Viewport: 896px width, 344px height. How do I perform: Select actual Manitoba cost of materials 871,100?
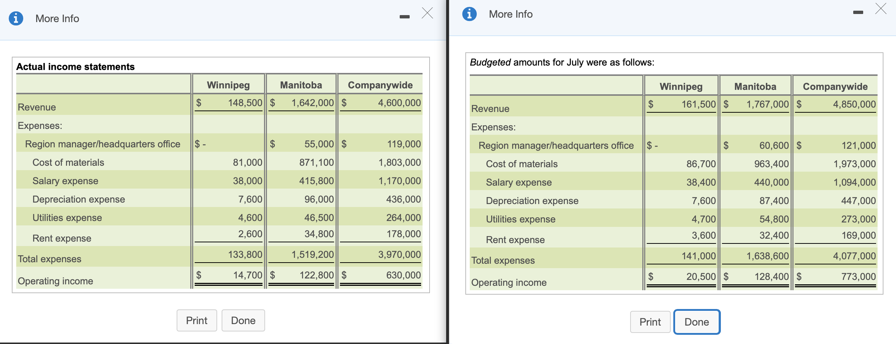click(316, 162)
